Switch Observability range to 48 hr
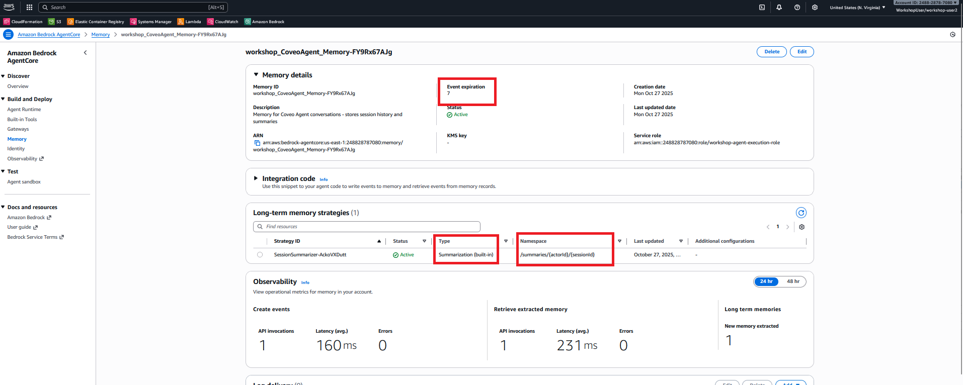 793,281
